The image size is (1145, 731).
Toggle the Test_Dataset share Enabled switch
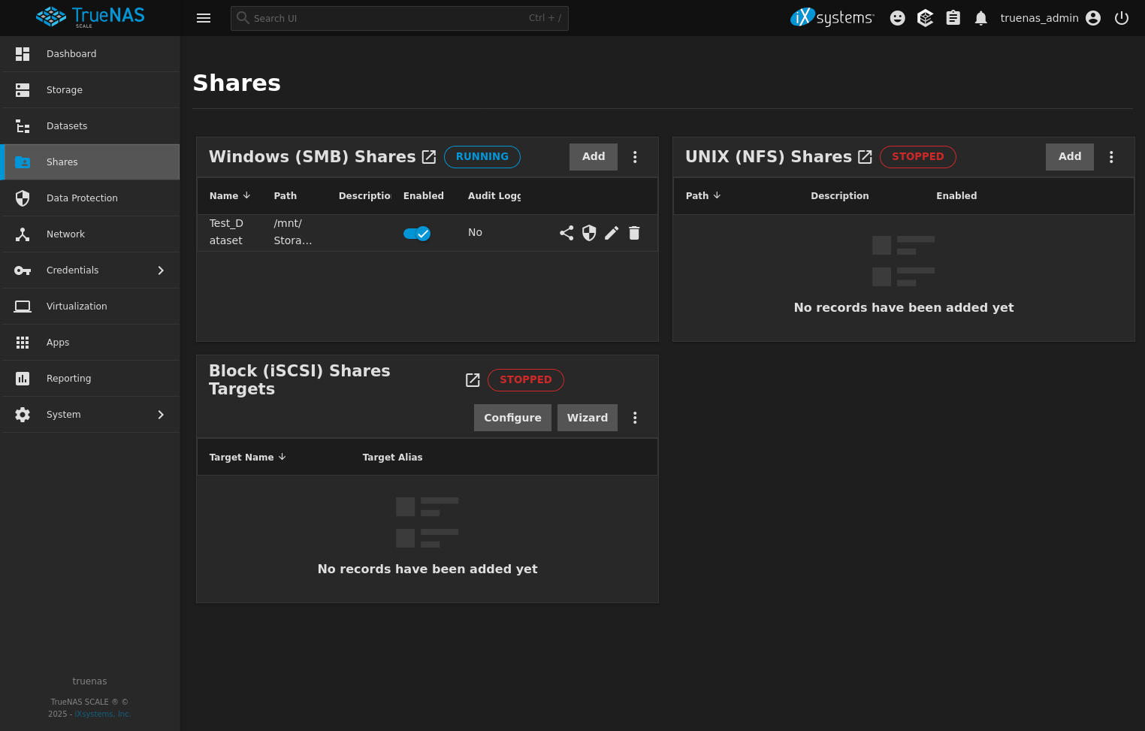(x=417, y=233)
